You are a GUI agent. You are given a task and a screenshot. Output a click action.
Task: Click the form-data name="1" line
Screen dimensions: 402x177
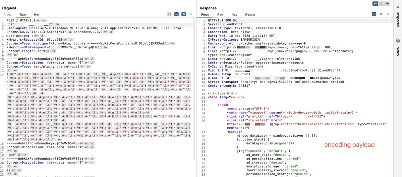45,147
